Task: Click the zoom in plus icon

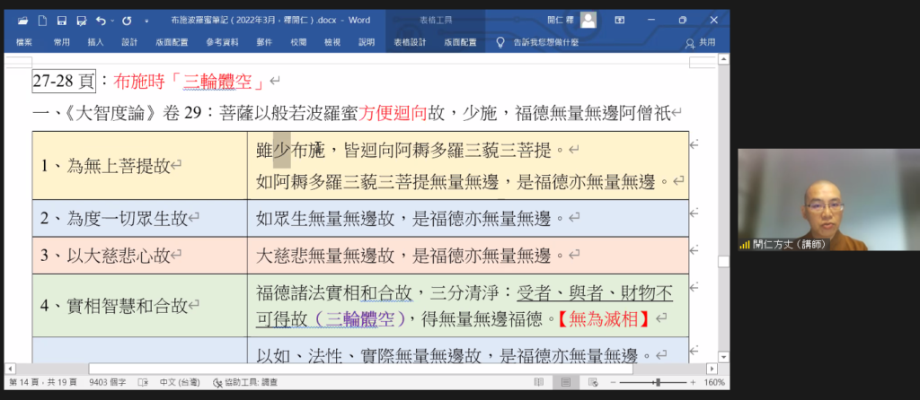Action: tap(694, 382)
